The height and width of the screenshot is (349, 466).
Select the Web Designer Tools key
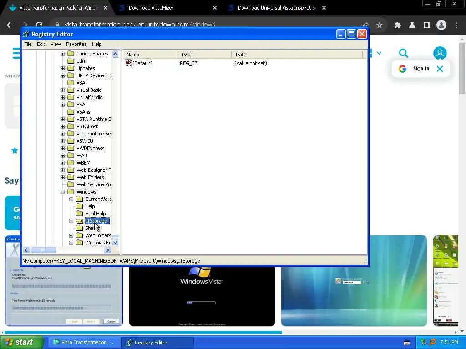94,170
